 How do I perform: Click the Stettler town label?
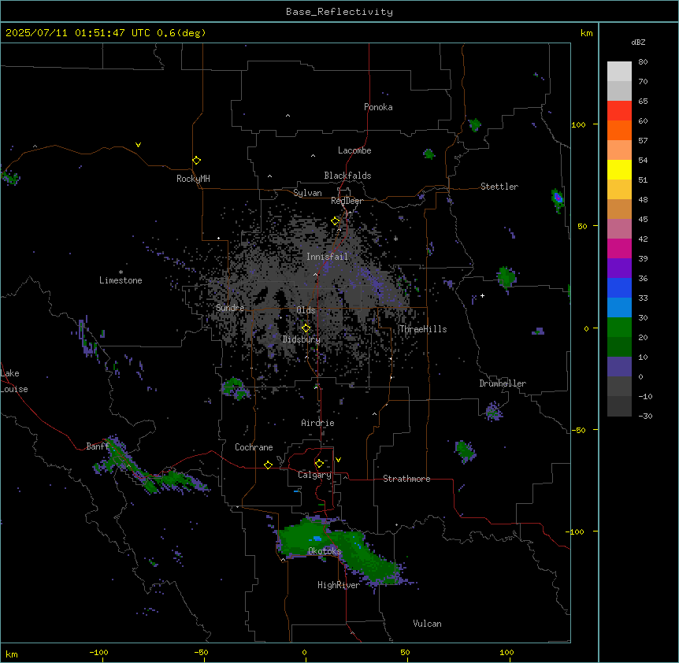point(499,187)
